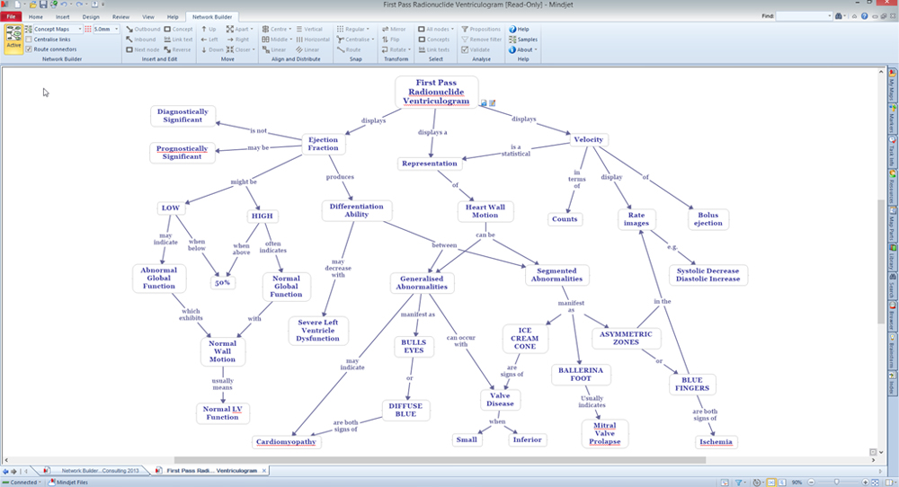Select Concepts in Select group
The image size is (899, 487).
pos(433,40)
